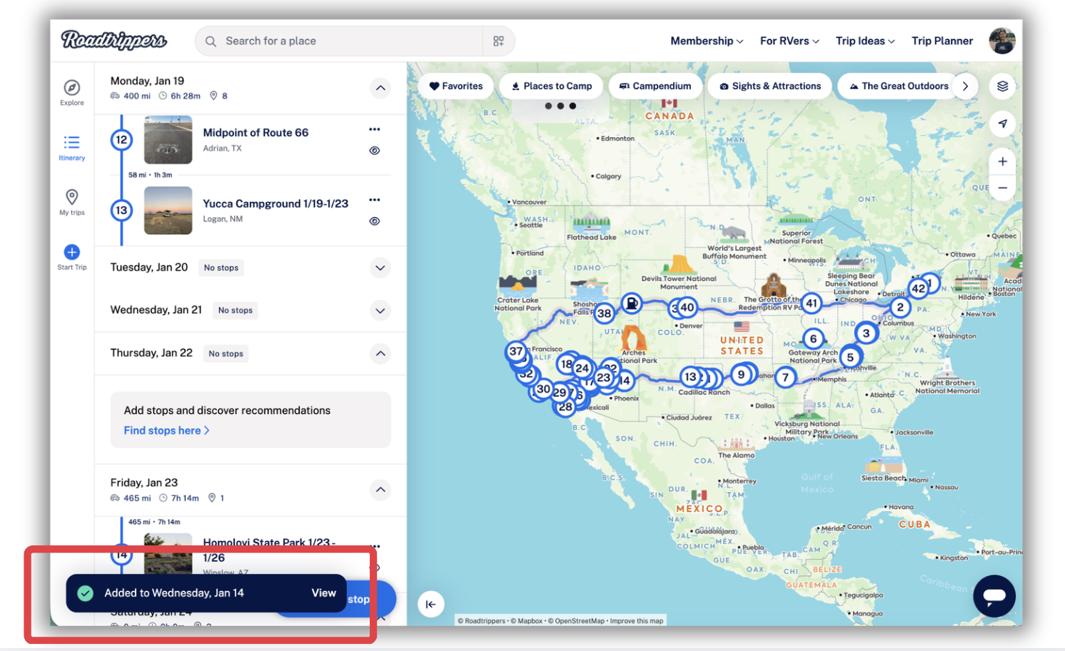
Task: Expand the Tuesday, Jan 20 section
Action: [x=380, y=268]
